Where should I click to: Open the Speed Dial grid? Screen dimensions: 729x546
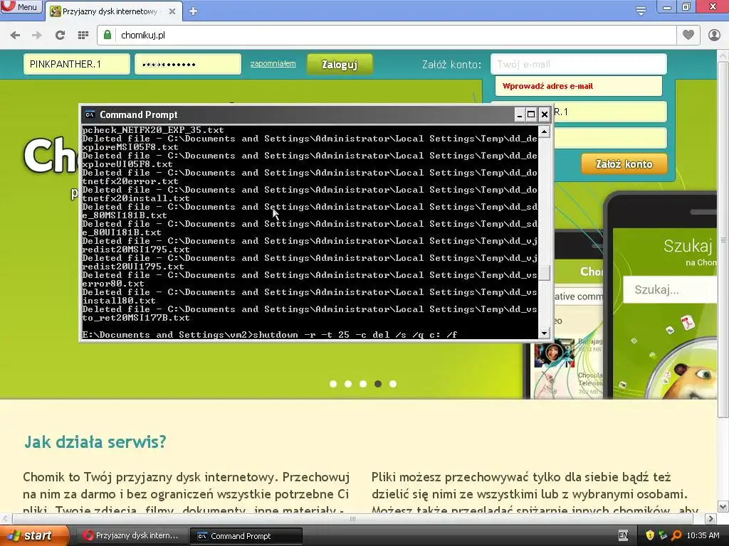83,35
